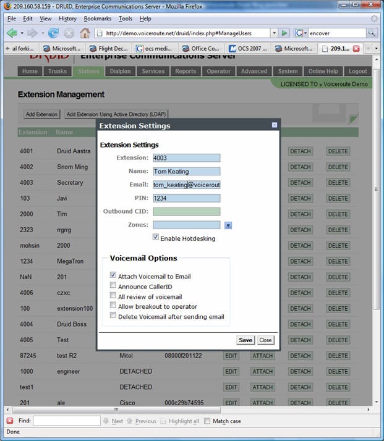The image size is (384, 441).
Task: Switch to the Dialplan tab
Action: pyautogui.click(x=120, y=71)
